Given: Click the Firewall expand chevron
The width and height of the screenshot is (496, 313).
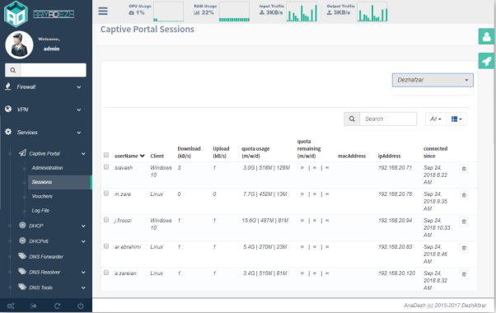Looking at the screenshot, I should pos(79,87).
